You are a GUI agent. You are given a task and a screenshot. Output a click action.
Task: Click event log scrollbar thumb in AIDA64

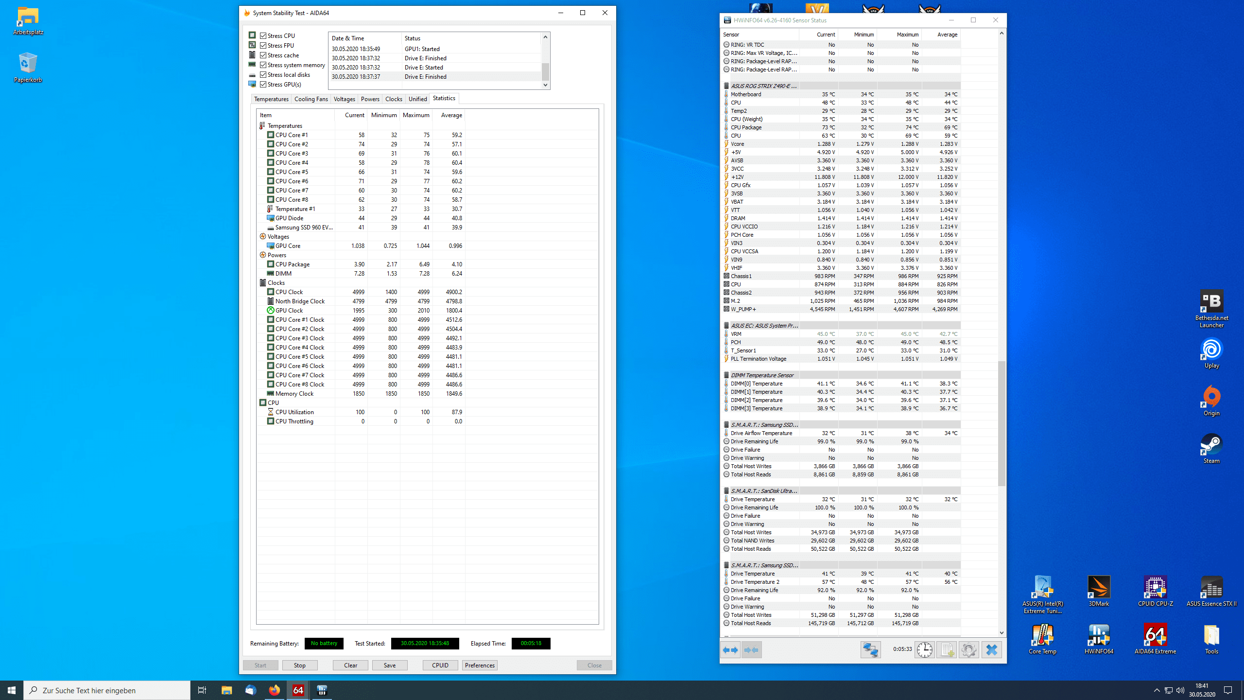pos(545,72)
